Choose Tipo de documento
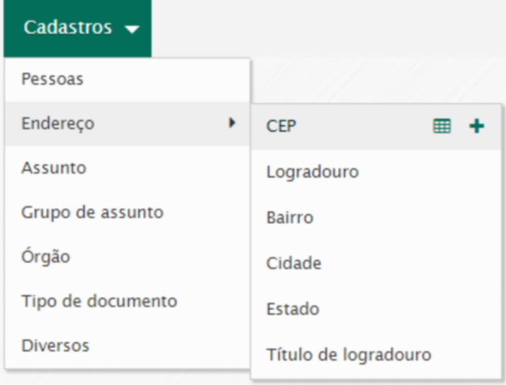This screenshot has height=385, width=506. pos(99,301)
